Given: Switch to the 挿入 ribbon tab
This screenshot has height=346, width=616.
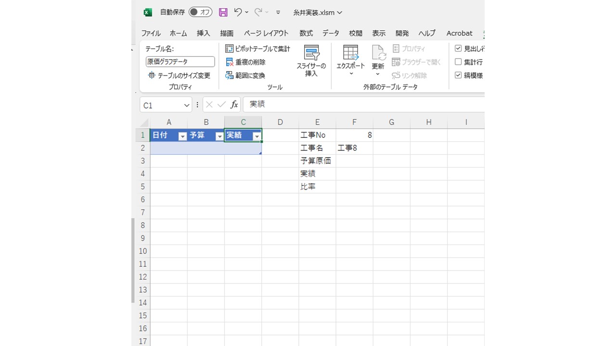Looking at the screenshot, I should point(204,33).
